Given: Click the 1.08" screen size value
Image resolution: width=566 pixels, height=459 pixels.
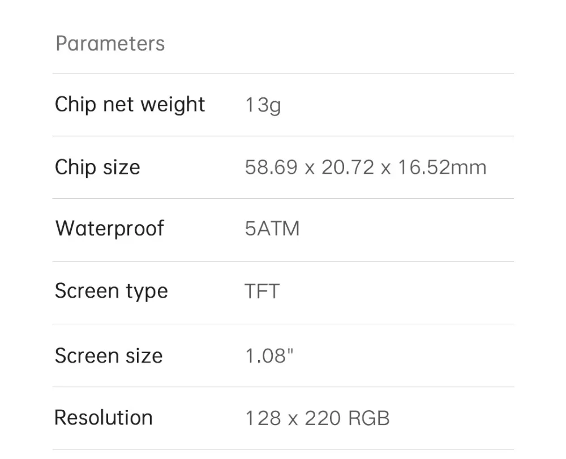Looking at the screenshot, I should pos(269,356).
